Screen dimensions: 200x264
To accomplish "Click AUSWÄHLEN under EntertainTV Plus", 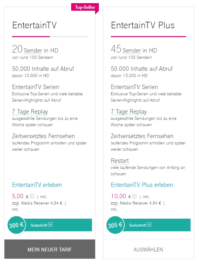I will (148, 249).
